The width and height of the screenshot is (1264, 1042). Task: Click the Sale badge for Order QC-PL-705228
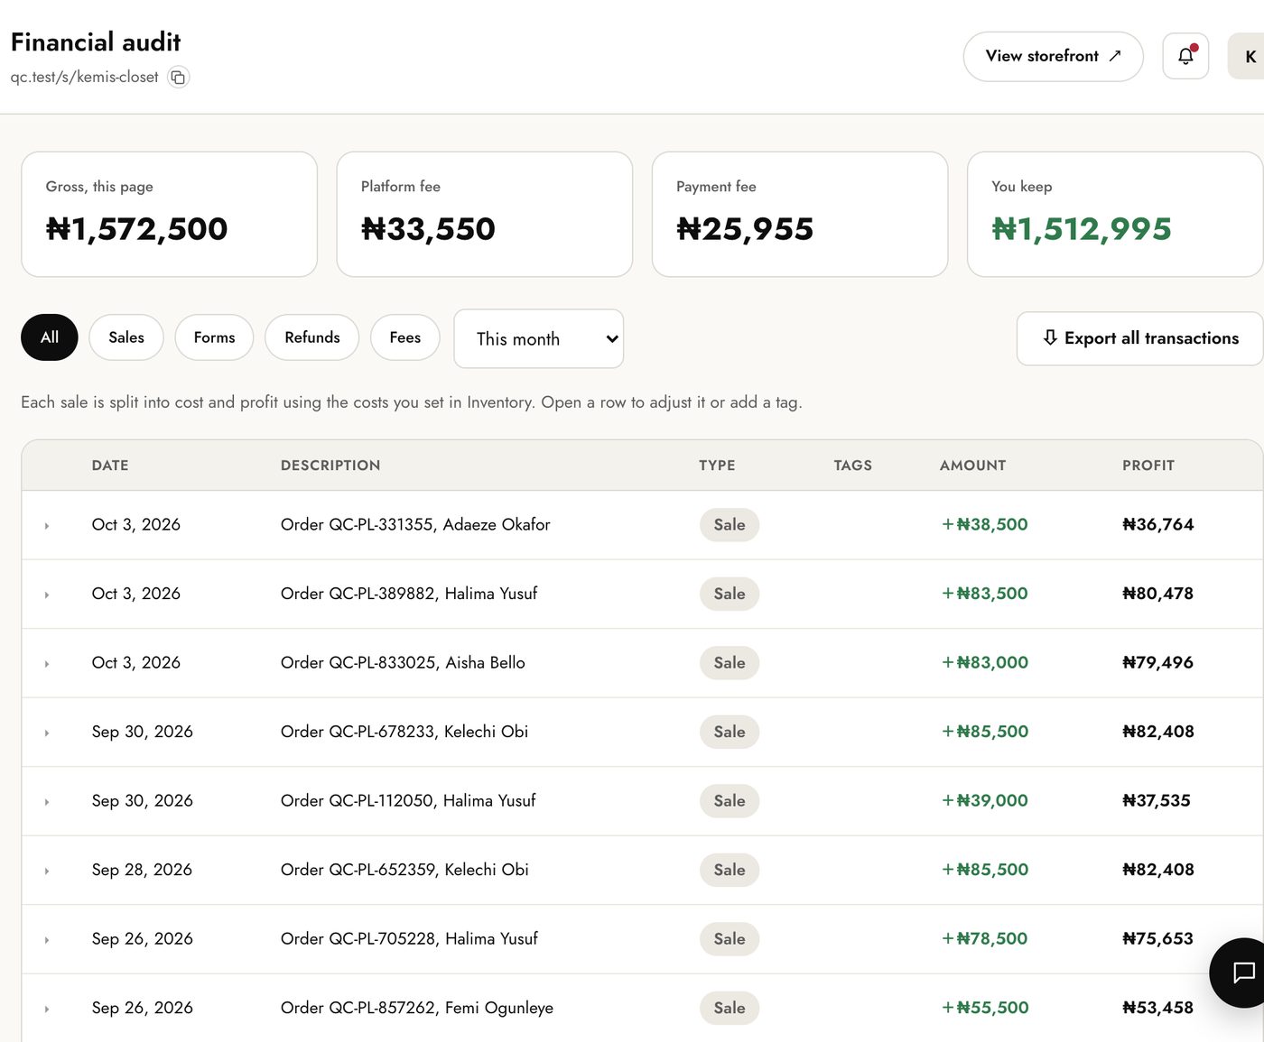click(x=730, y=939)
